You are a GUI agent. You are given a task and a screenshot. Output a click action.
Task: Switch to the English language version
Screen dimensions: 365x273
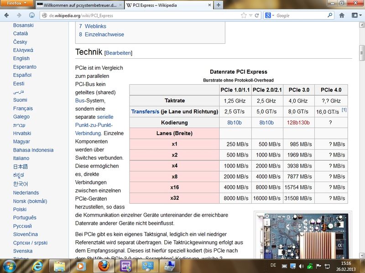point(21,58)
